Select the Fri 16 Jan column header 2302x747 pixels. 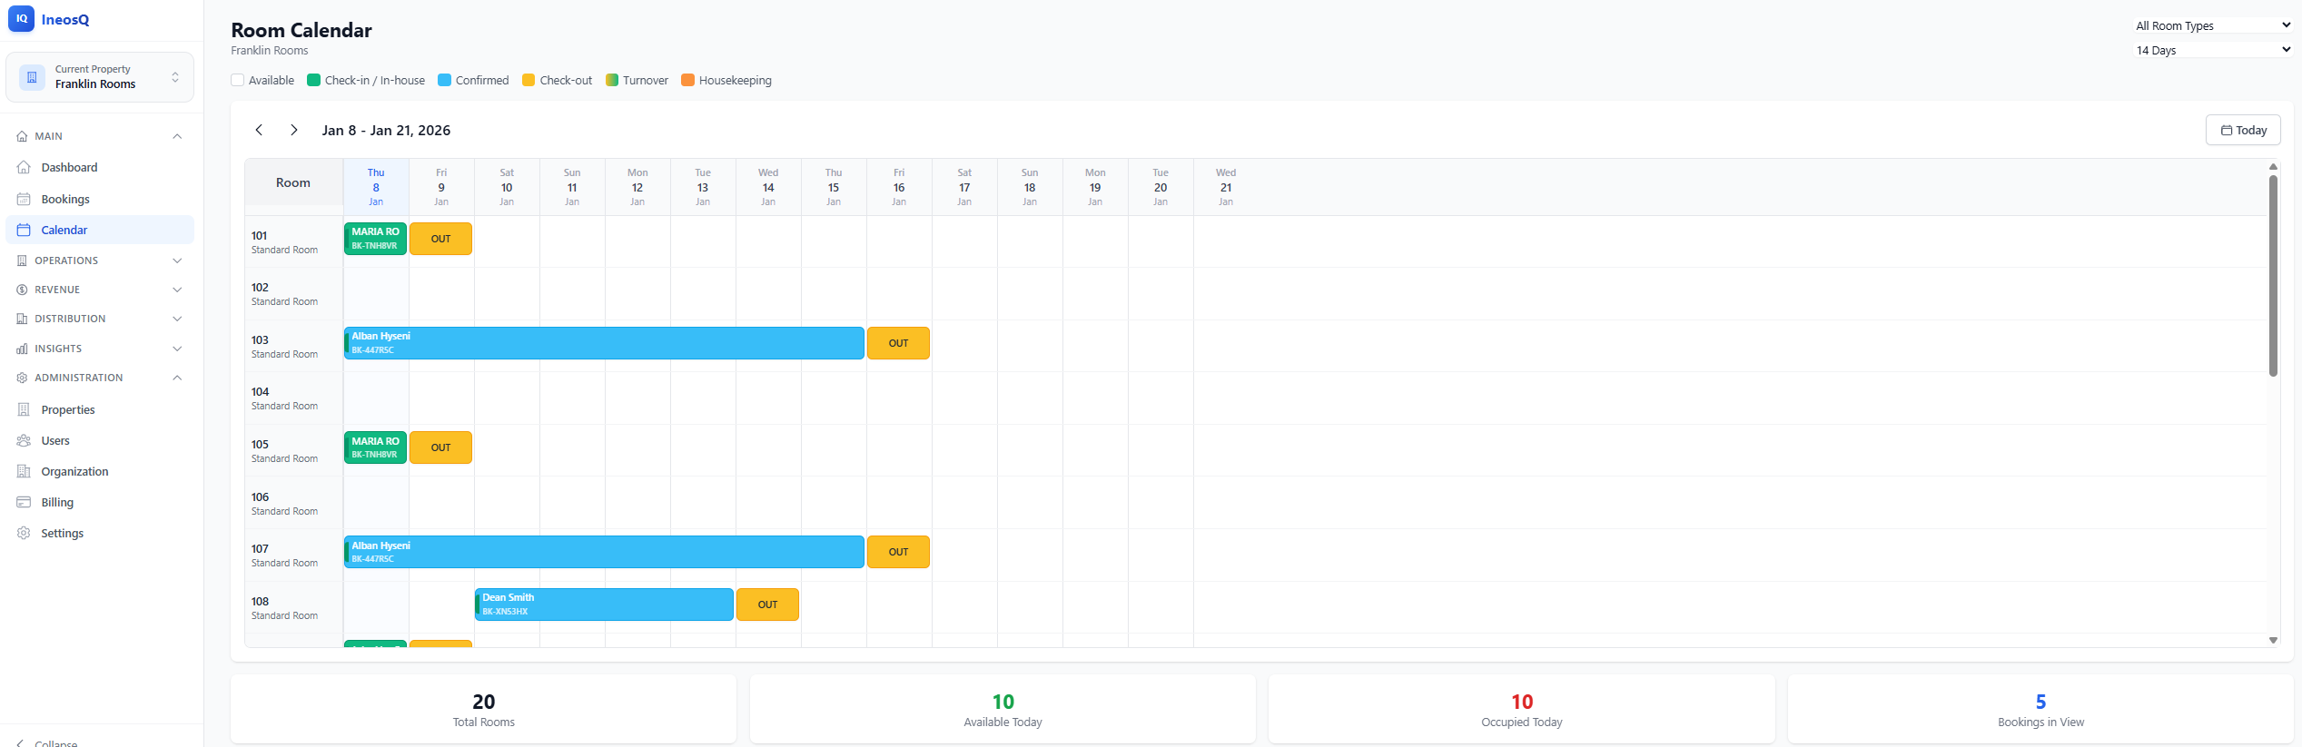[x=899, y=187]
